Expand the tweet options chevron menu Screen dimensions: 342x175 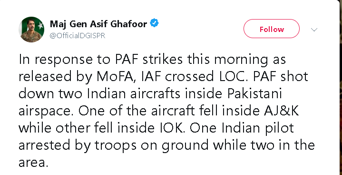point(314,29)
